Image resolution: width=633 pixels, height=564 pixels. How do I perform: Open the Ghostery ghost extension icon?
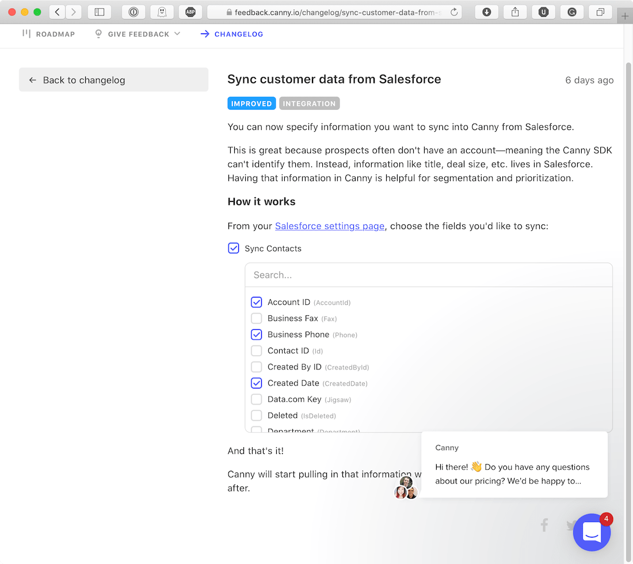pos(162,12)
